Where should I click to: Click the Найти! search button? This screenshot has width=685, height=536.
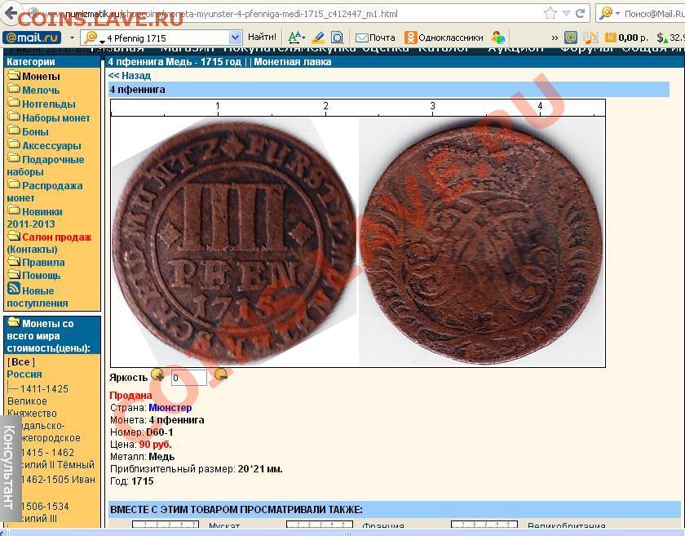(x=262, y=38)
